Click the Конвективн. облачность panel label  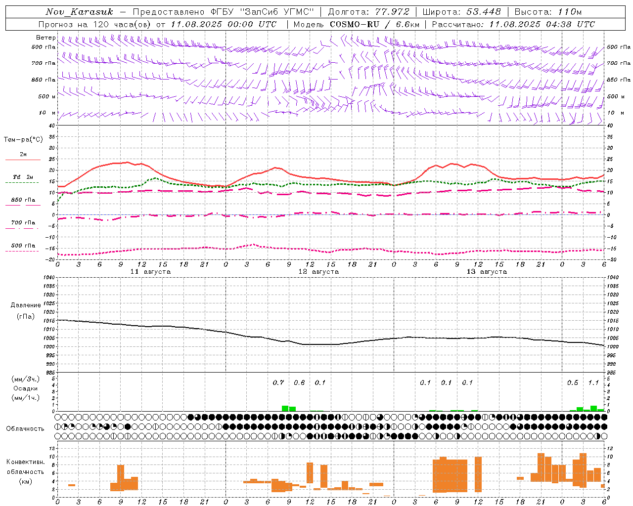coord(26,467)
